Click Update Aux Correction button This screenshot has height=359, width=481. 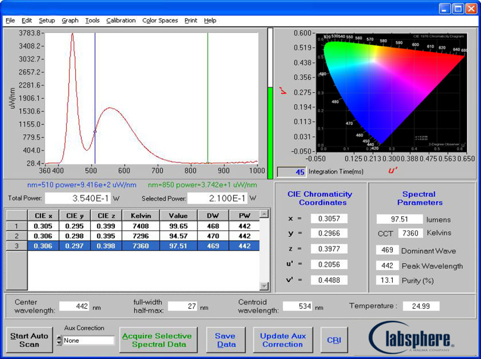pos(283,340)
